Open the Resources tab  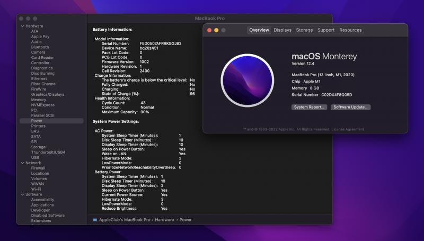(350, 30)
